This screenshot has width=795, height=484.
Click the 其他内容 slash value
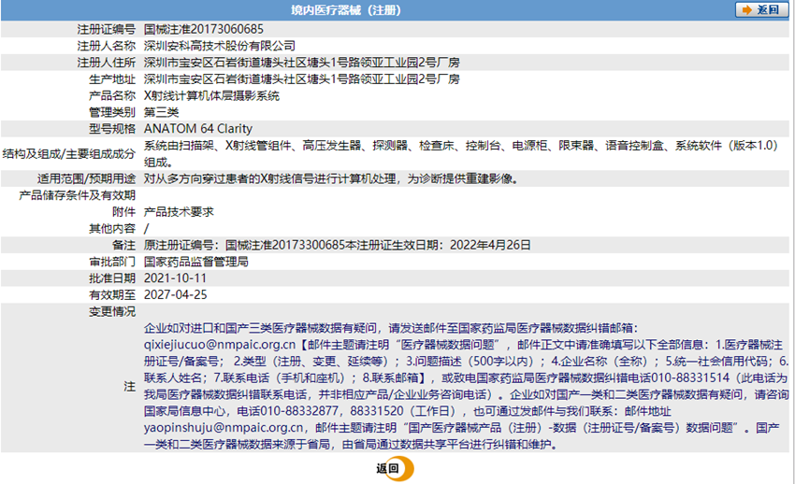pos(146,228)
